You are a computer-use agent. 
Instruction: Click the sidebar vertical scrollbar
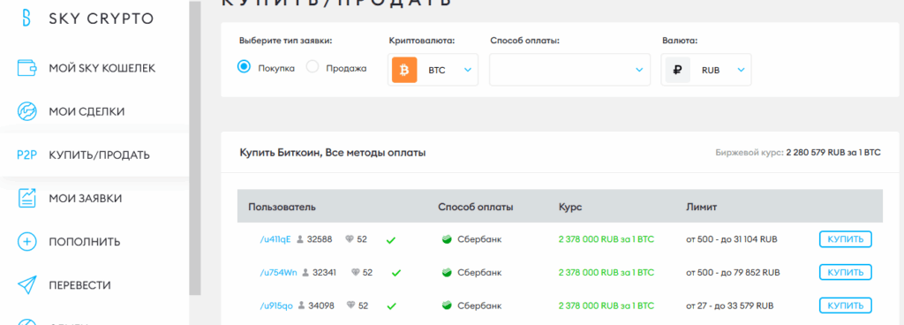(x=195, y=148)
